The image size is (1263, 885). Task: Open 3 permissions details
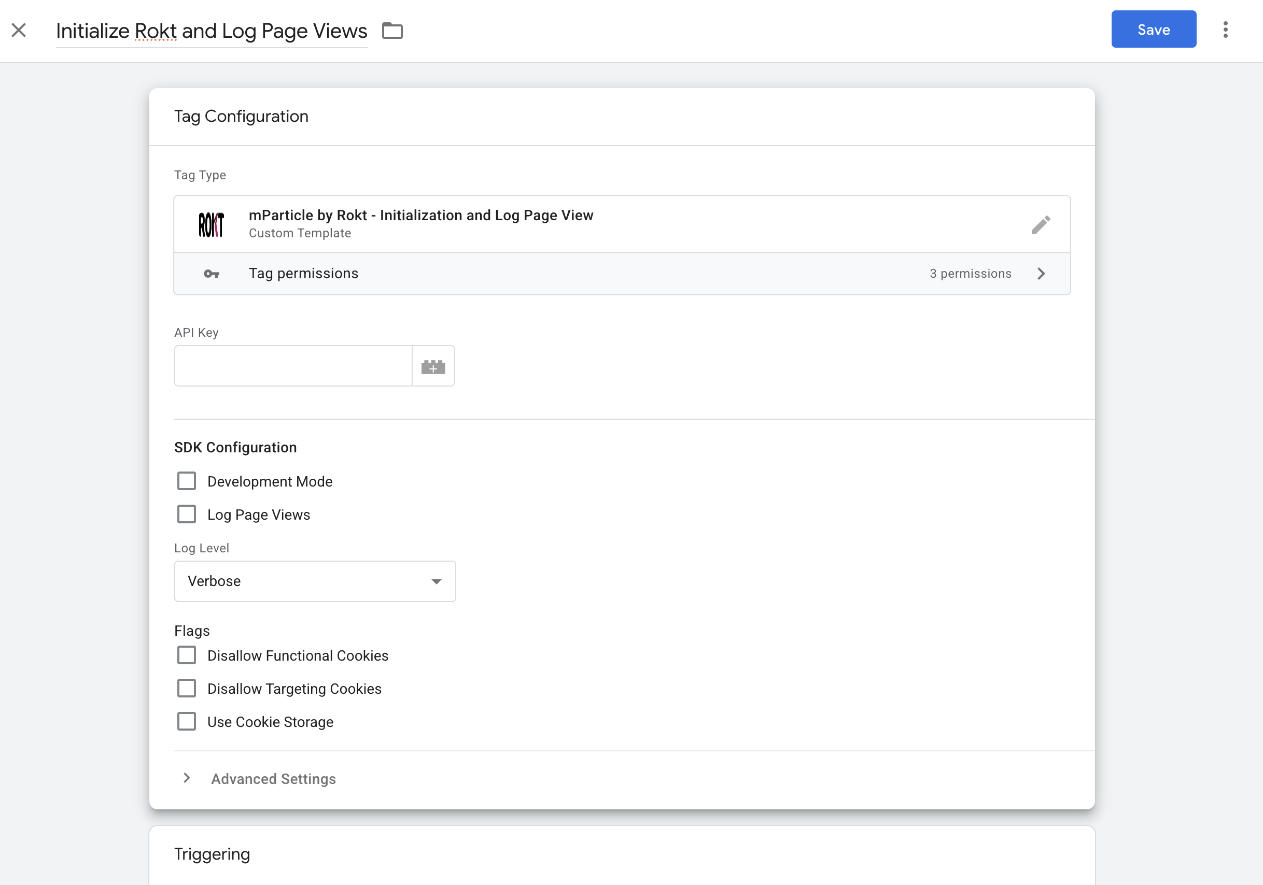pyautogui.click(x=970, y=273)
